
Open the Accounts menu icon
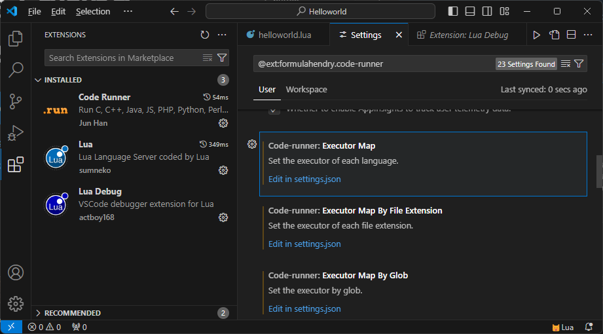click(15, 272)
